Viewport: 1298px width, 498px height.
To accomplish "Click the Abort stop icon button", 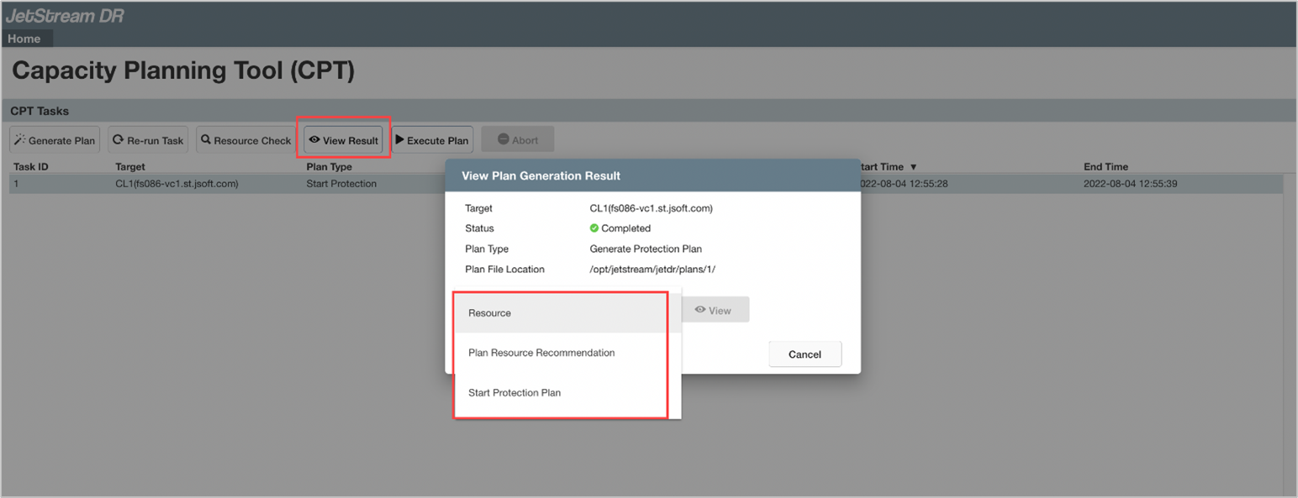I will point(504,140).
